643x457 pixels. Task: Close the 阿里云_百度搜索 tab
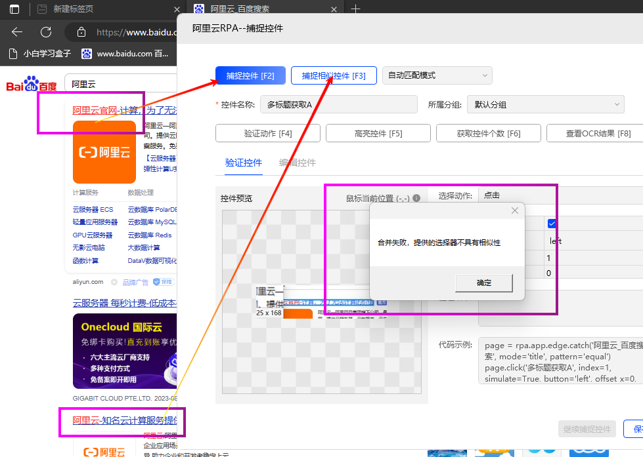point(334,9)
